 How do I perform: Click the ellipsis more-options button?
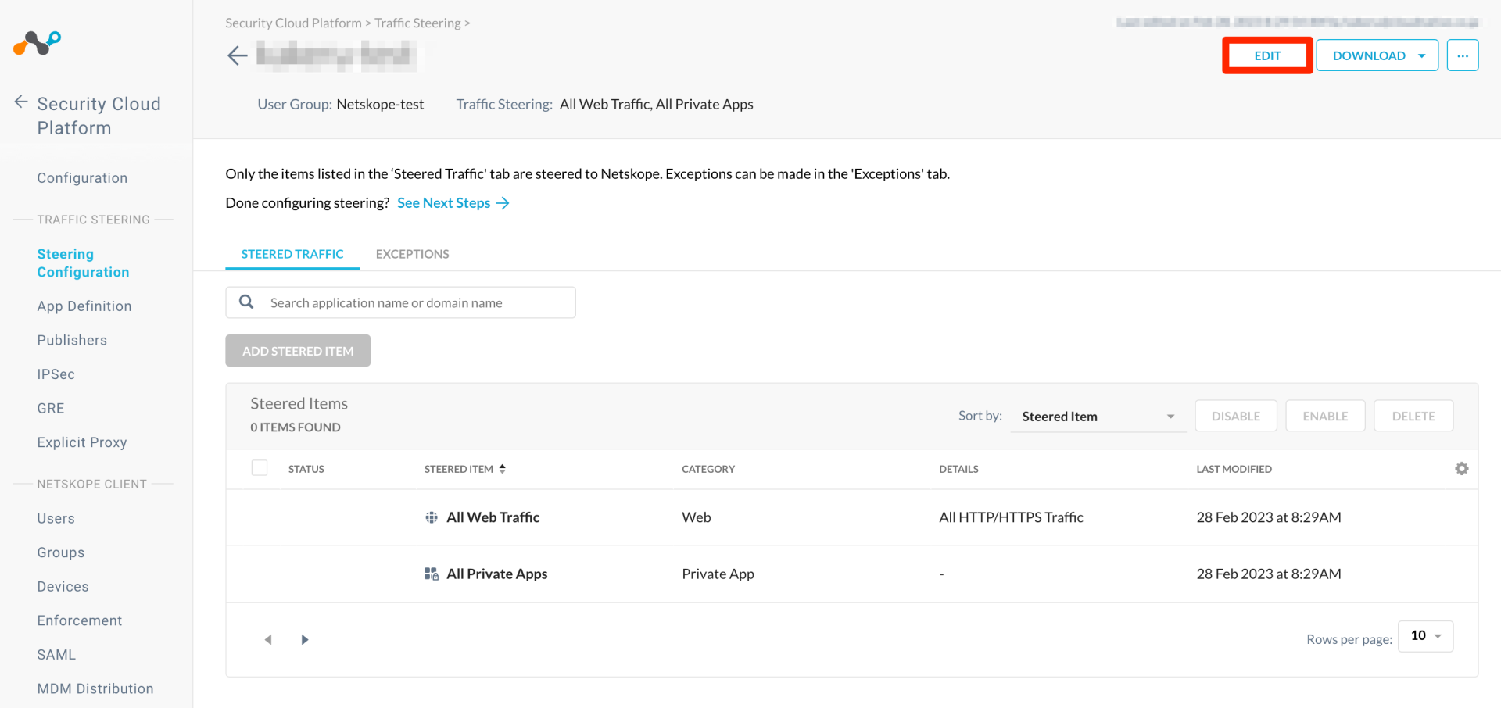coord(1463,55)
